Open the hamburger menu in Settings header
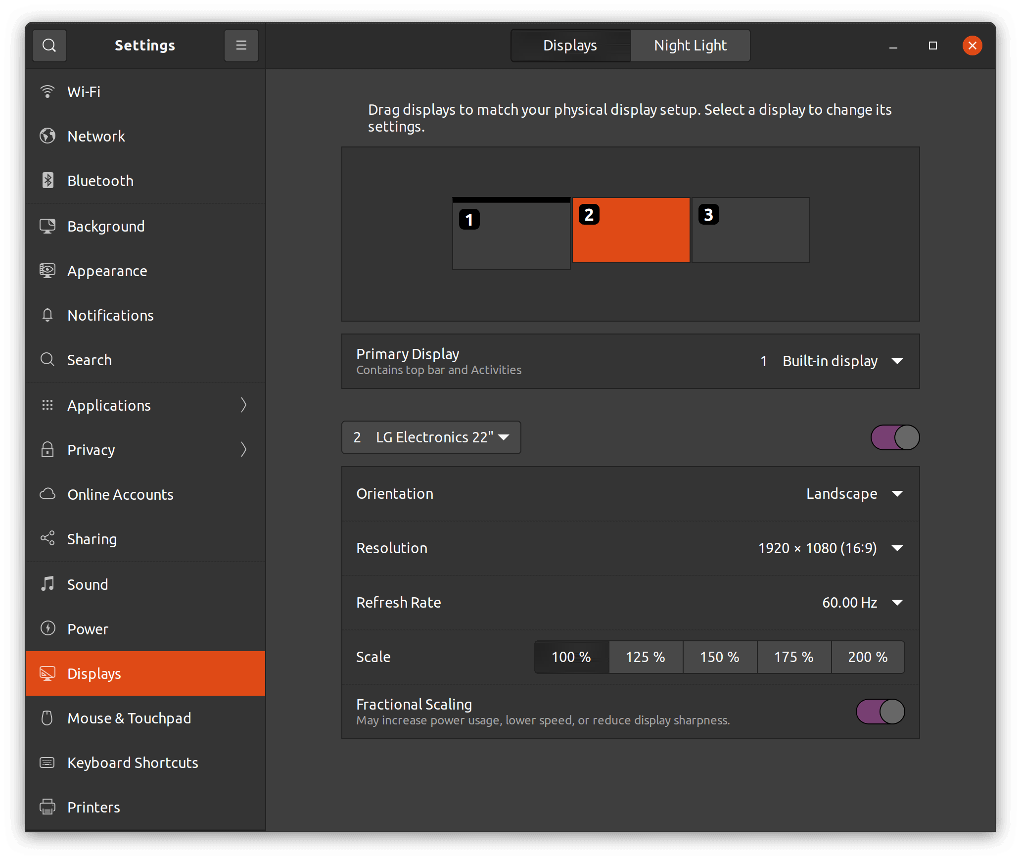Screen dimensions: 1021x860 241,46
